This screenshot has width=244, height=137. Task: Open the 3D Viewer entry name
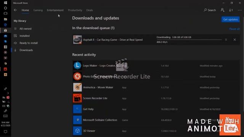click(89, 131)
